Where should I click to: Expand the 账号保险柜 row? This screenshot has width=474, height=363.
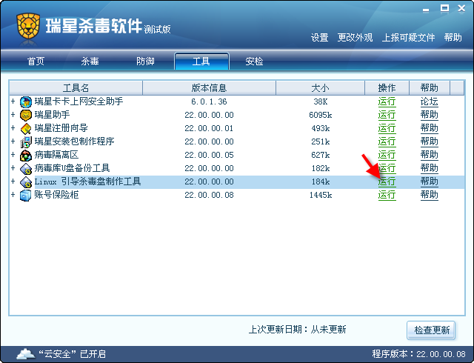(x=13, y=194)
